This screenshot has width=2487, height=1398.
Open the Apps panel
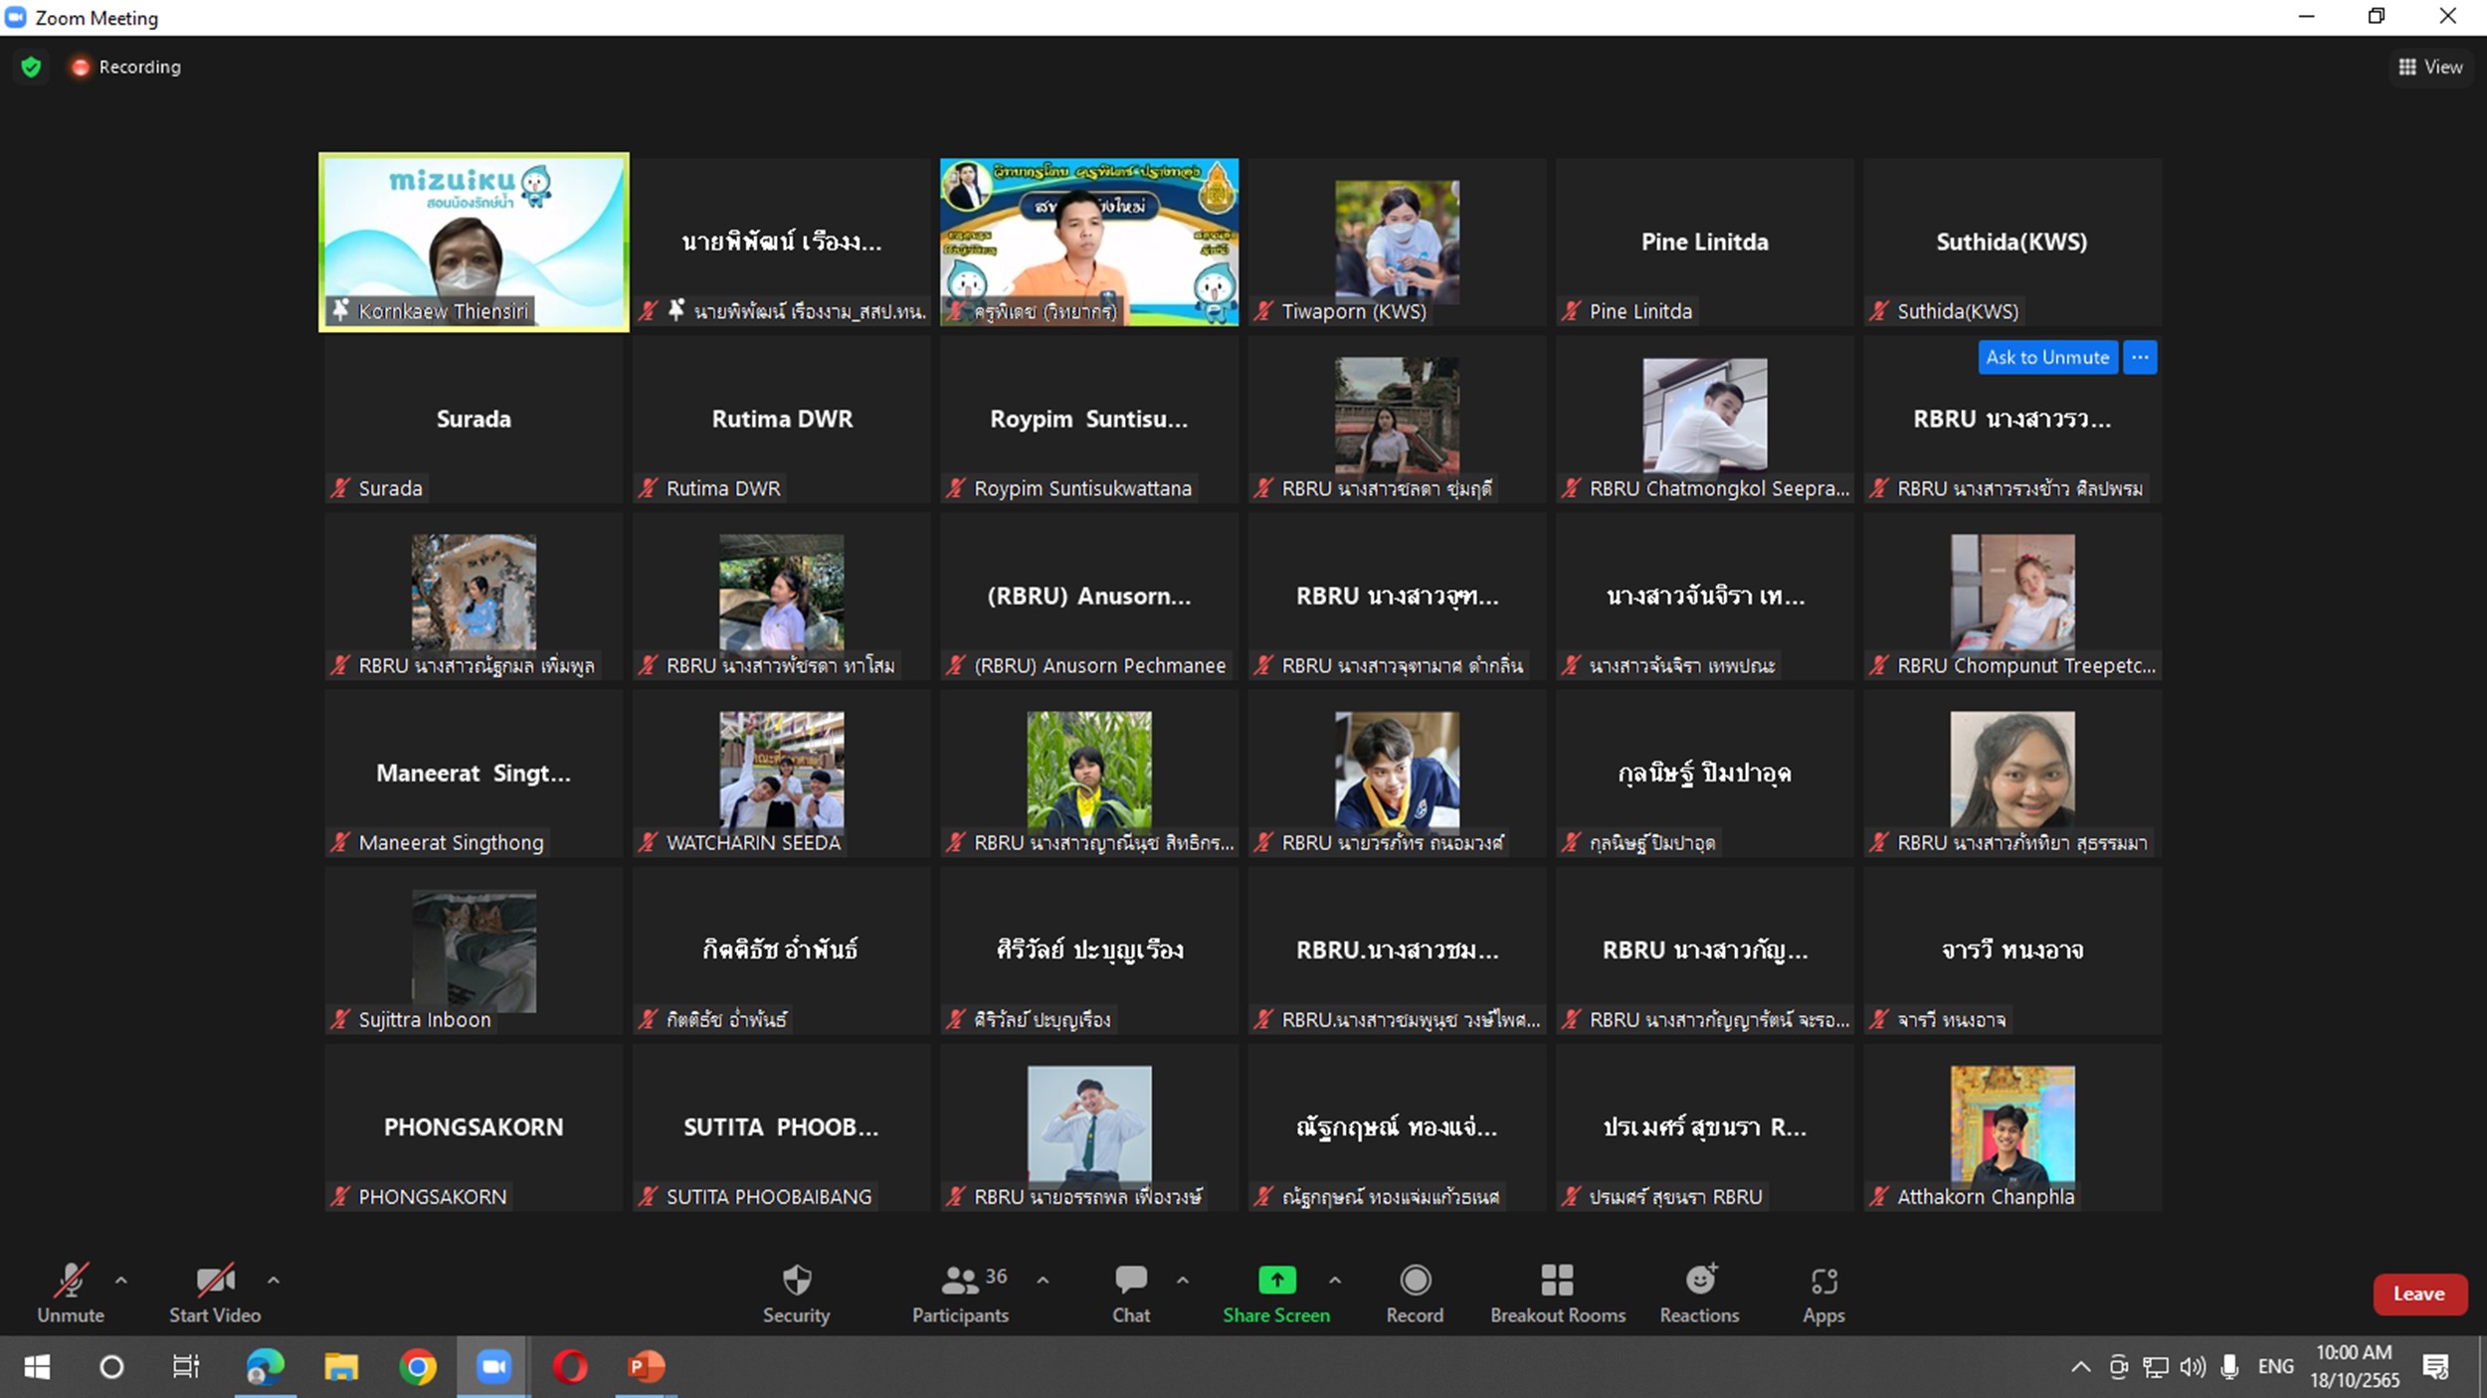pyautogui.click(x=1823, y=1292)
